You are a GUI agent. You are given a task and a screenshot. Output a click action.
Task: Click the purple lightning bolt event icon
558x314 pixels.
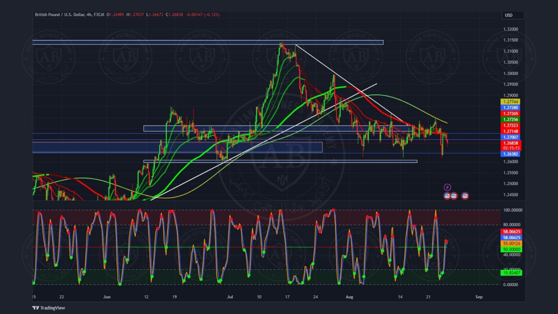coord(448,188)
